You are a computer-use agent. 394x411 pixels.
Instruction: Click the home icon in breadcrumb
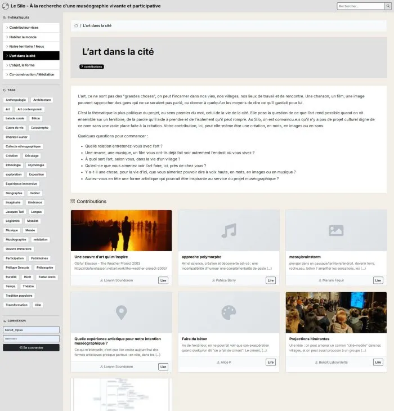76,26
